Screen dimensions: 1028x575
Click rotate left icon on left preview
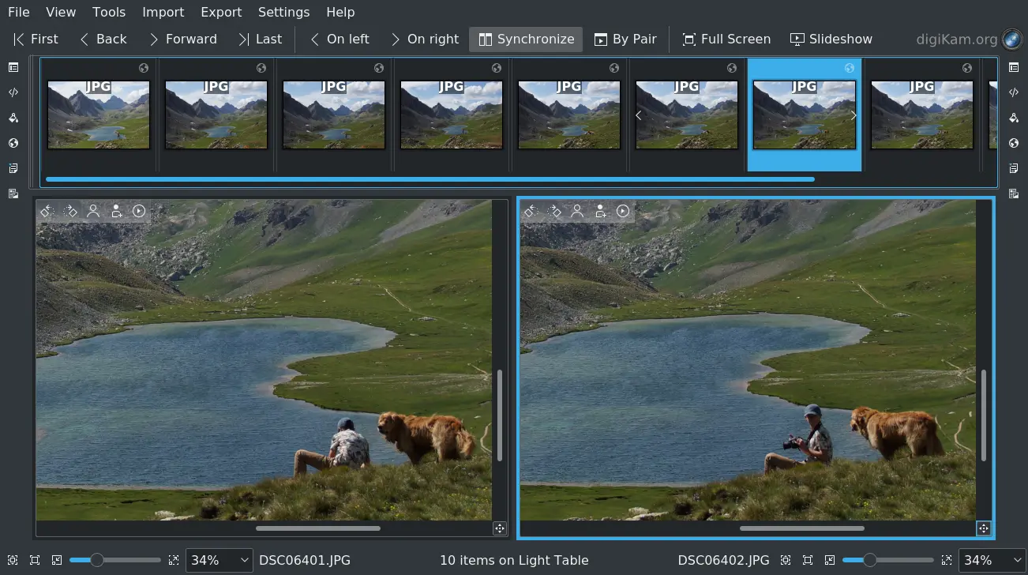pyautogui.click(x=47, y=211)
